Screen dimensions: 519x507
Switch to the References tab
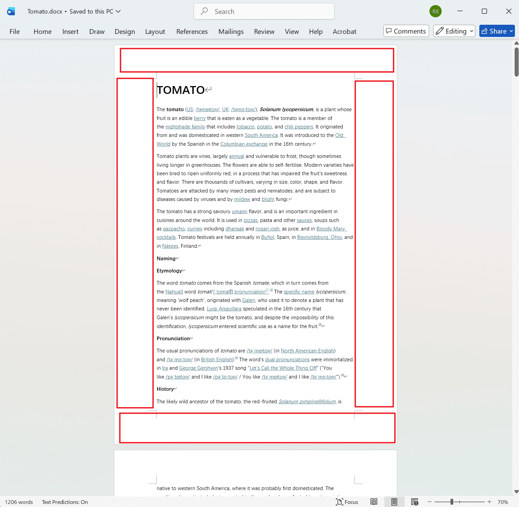pos(192,32)
